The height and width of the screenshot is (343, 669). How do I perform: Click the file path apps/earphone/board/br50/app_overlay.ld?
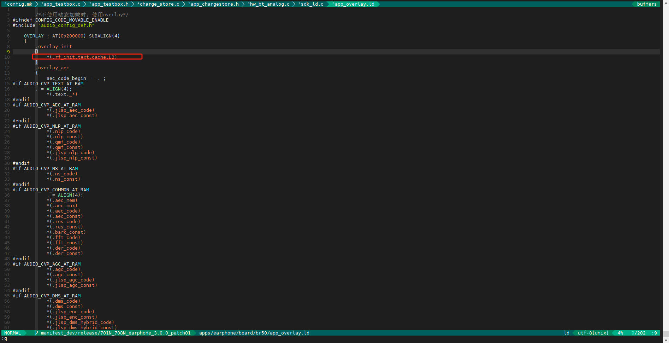(254, 333)
